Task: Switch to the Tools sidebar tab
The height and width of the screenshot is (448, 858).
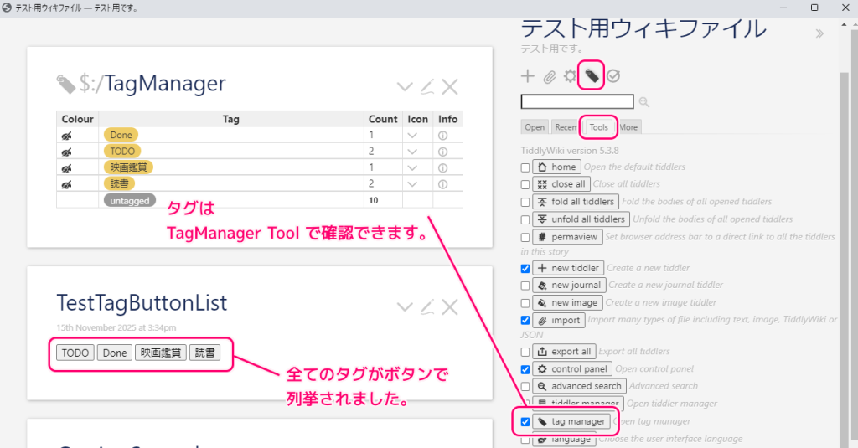Action: pyautogui.click(x=598, y=127)
